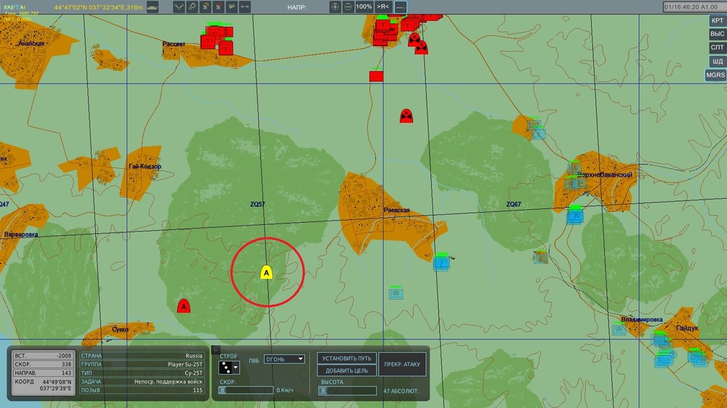Click ДОБАВИТЬ ЦЕЛЬ button
The width and height of the screenshot is (727, 408).
coord(346,370)
